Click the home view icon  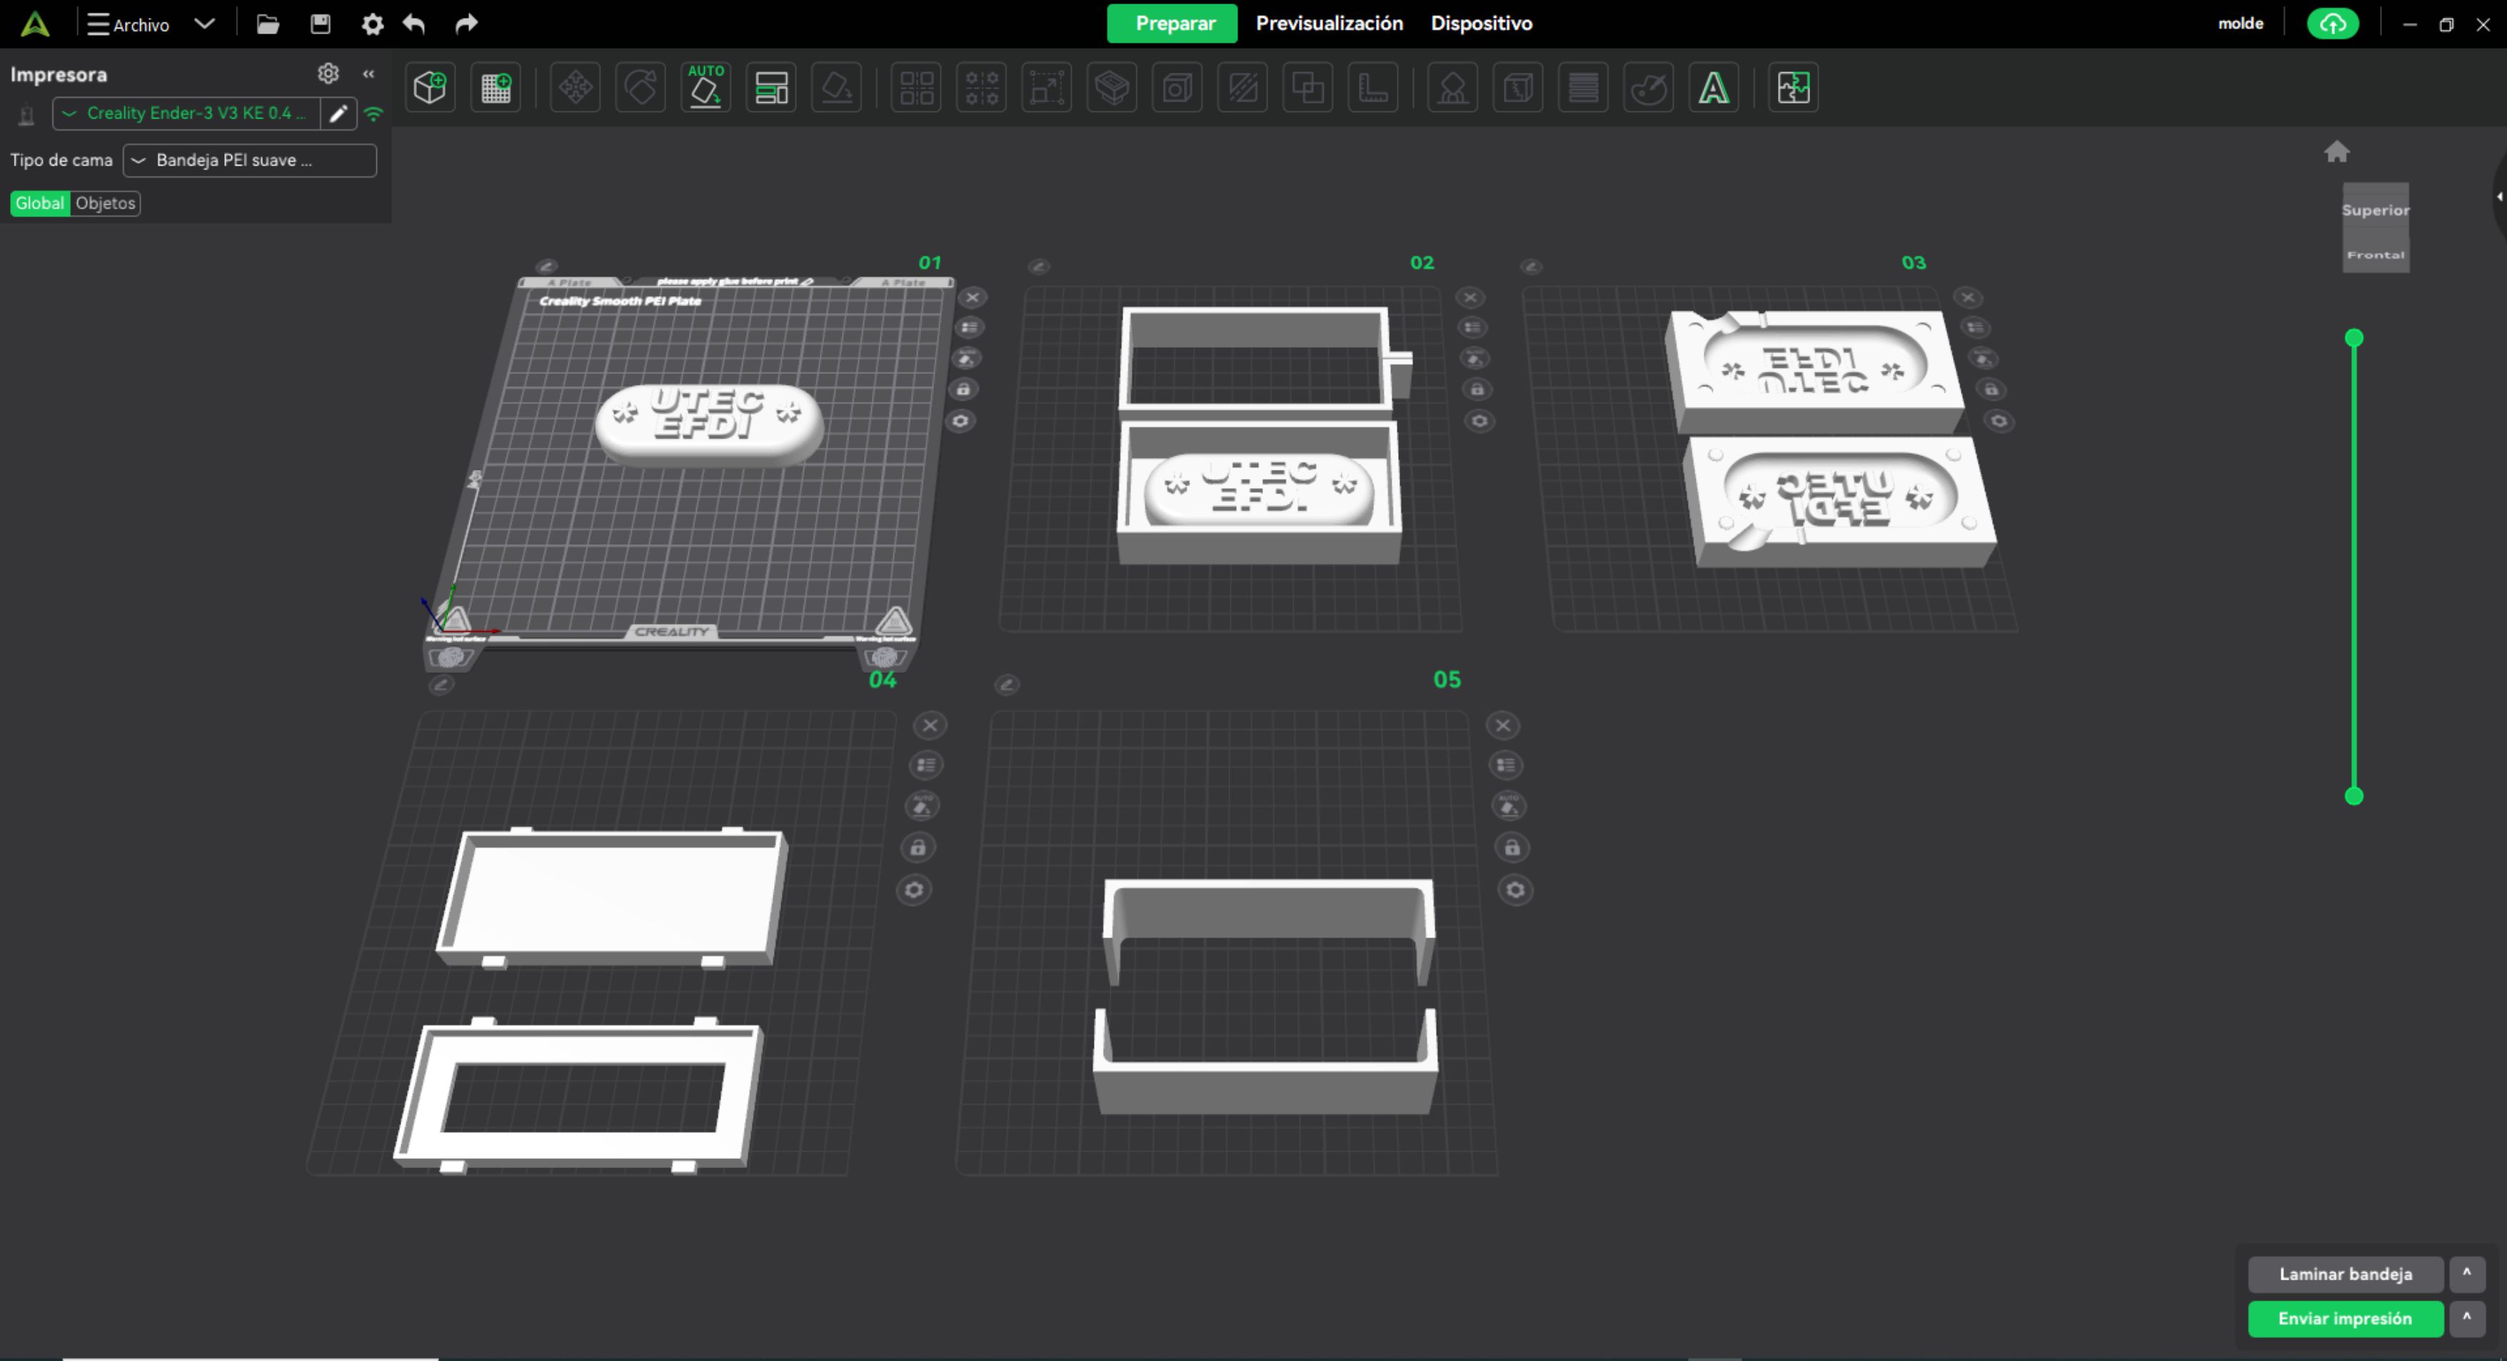pos(2336,152)
